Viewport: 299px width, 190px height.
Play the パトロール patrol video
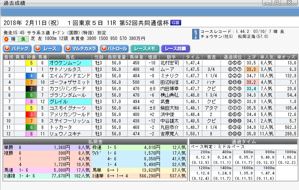tap(114, 49)
